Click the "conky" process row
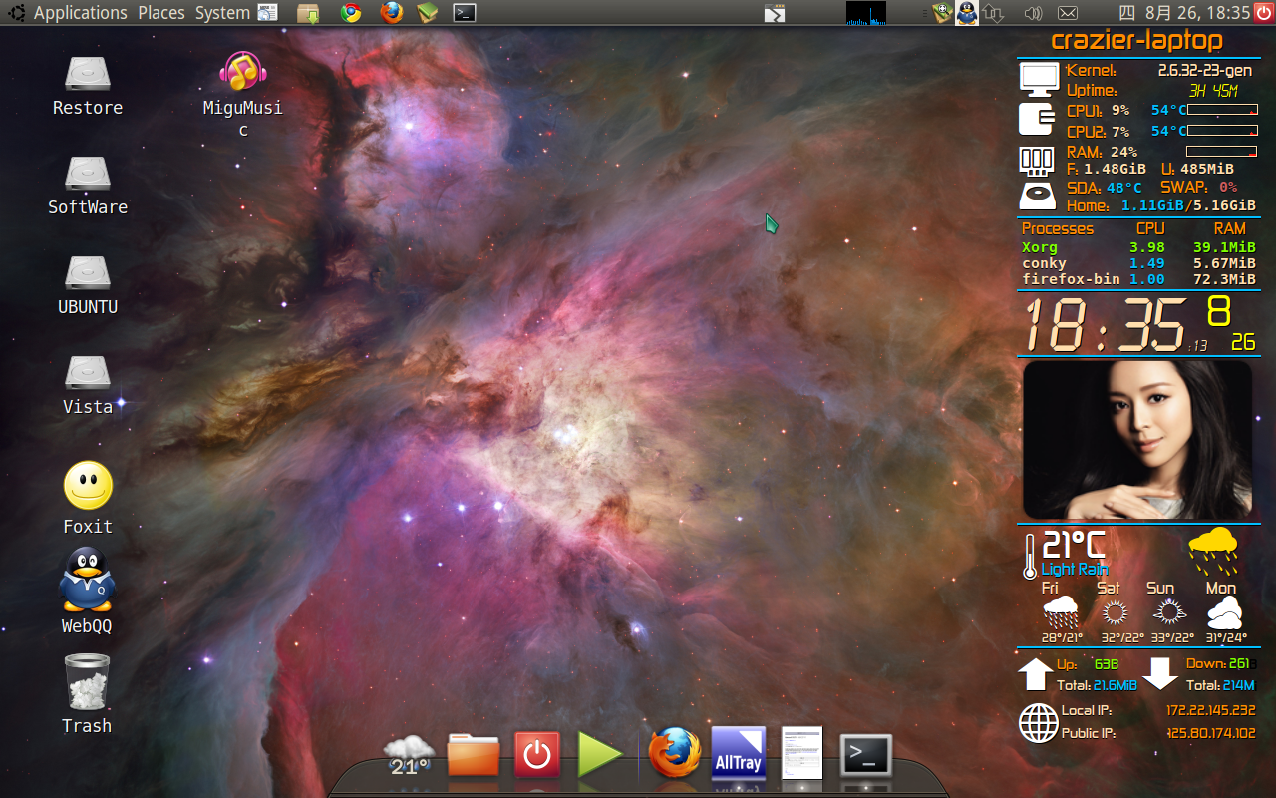This screenshot has height=798, width=1276. pyautogui.click(x=1138, y=263)
